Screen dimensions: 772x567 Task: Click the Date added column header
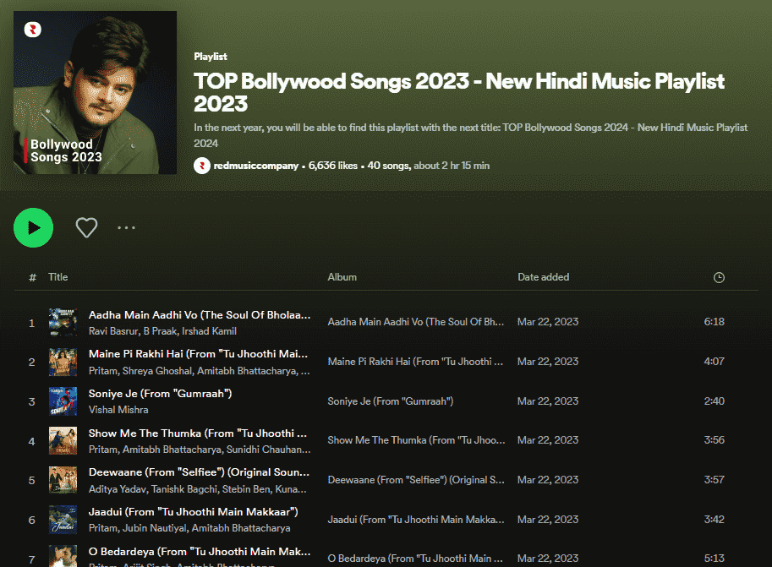point(544,277)
